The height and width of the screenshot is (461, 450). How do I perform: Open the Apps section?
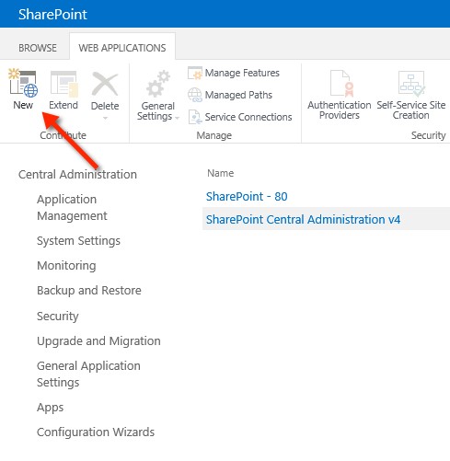click(x=51, y=408)
